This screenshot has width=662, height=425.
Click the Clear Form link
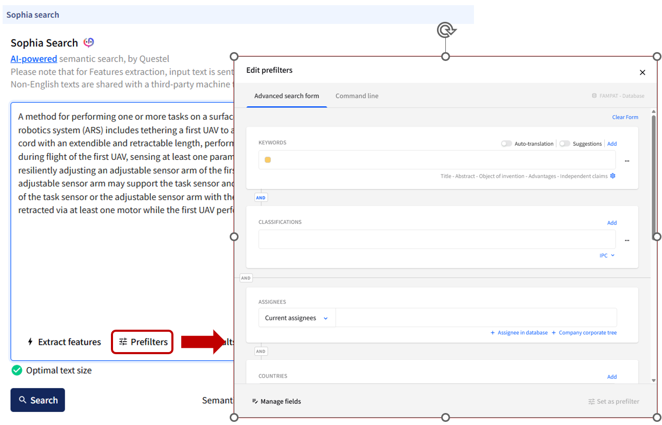coord(625,117)
